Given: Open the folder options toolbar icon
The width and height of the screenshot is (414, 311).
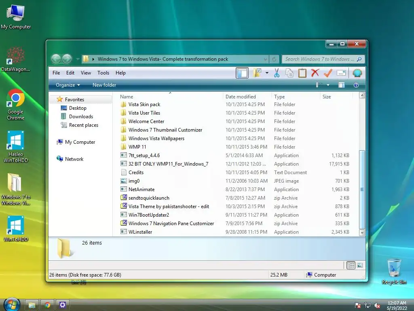Looking at the screenshot, I should [257, 73].
